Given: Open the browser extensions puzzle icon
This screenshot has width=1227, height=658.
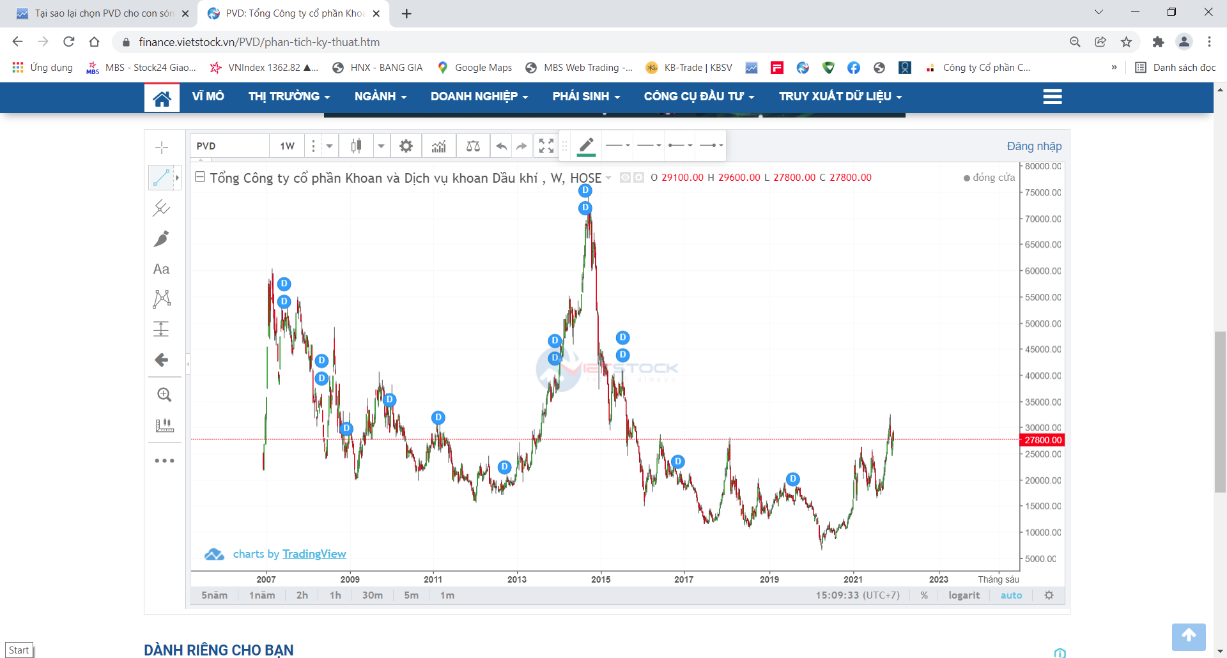Looking at the screenshot, I should (x=1158, y=42).
